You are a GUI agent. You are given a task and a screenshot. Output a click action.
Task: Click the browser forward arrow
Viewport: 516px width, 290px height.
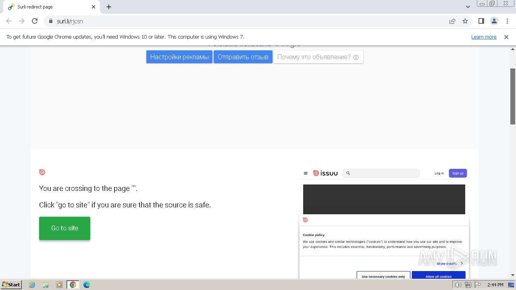point(22,21)
